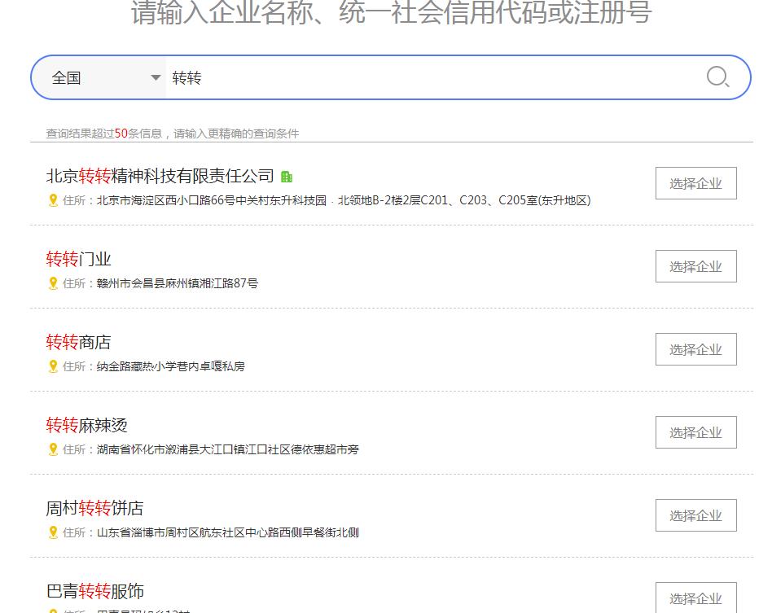Select 选择企业 for 转转门业

click(x=696, y=266)
